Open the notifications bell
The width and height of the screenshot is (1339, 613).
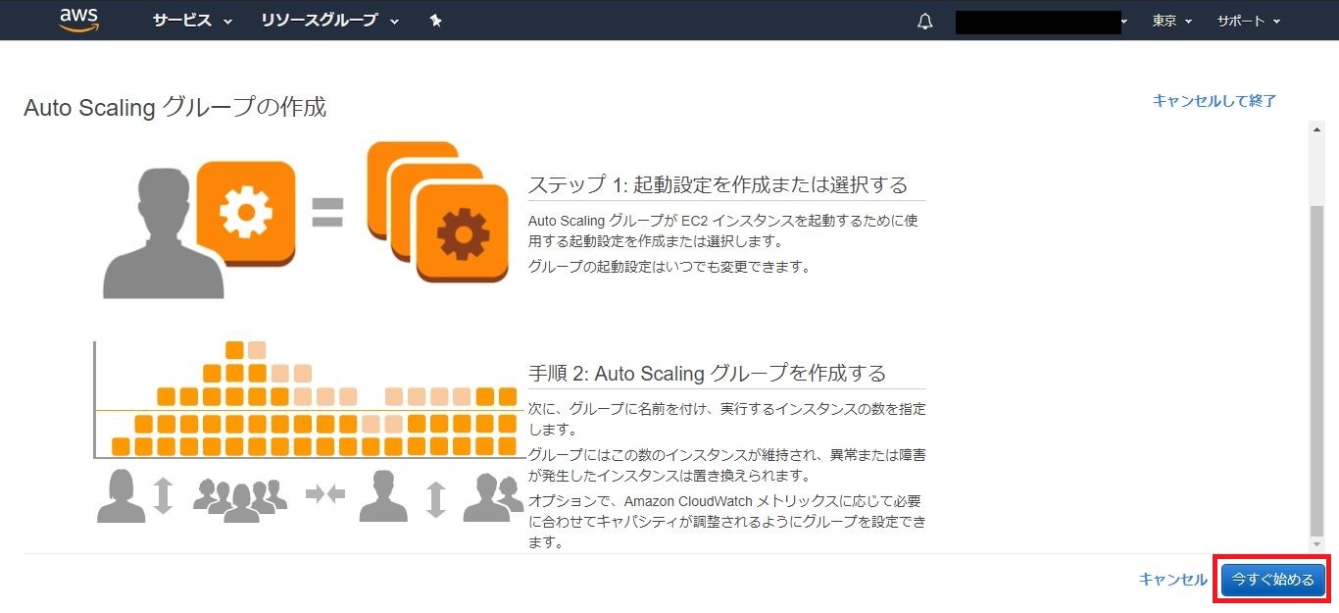[x=924, y=22]
